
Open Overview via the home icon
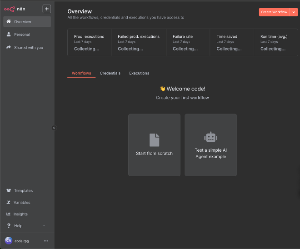pyautogui.click(x=9, y=22)
